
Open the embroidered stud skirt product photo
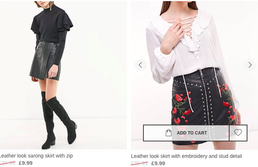point(195,75)
